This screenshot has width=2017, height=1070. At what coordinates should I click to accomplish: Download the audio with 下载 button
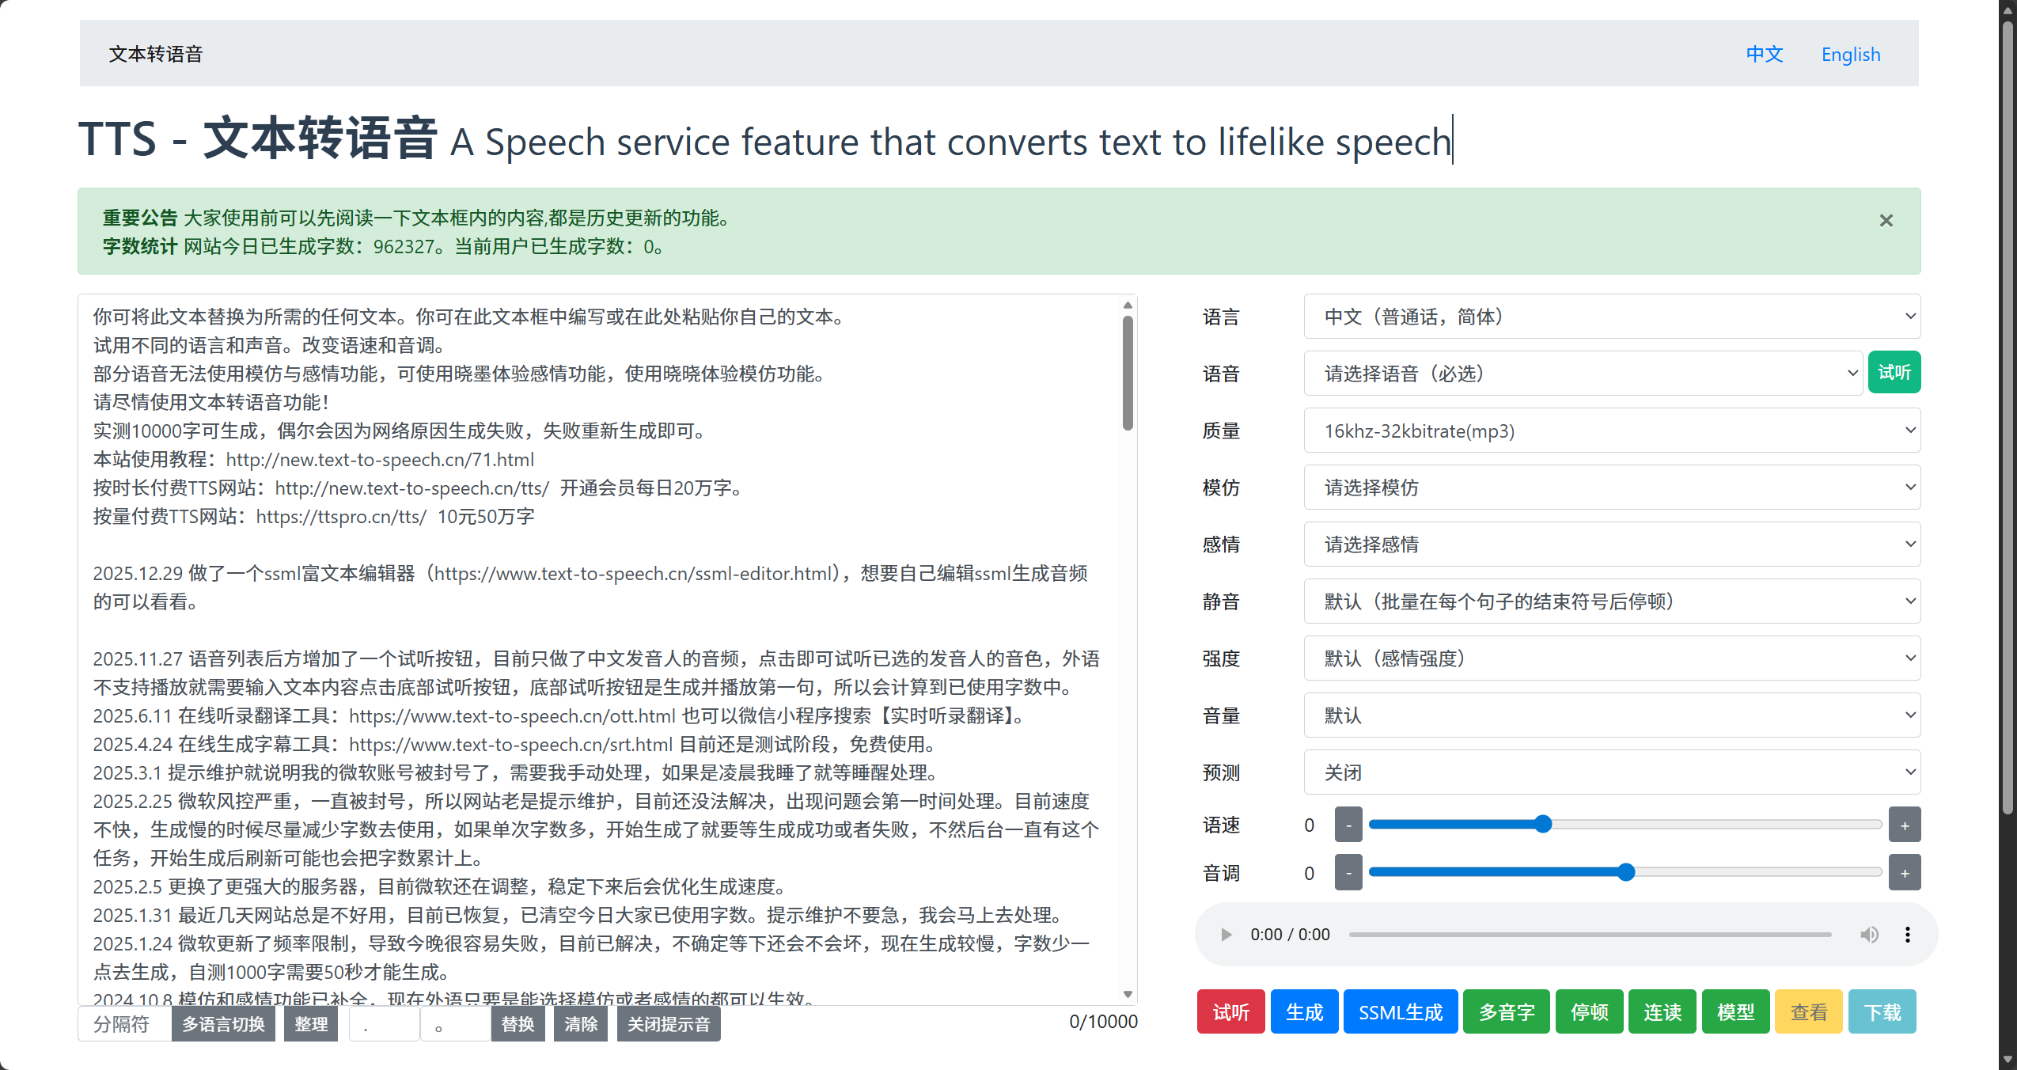point(1883,1011)
